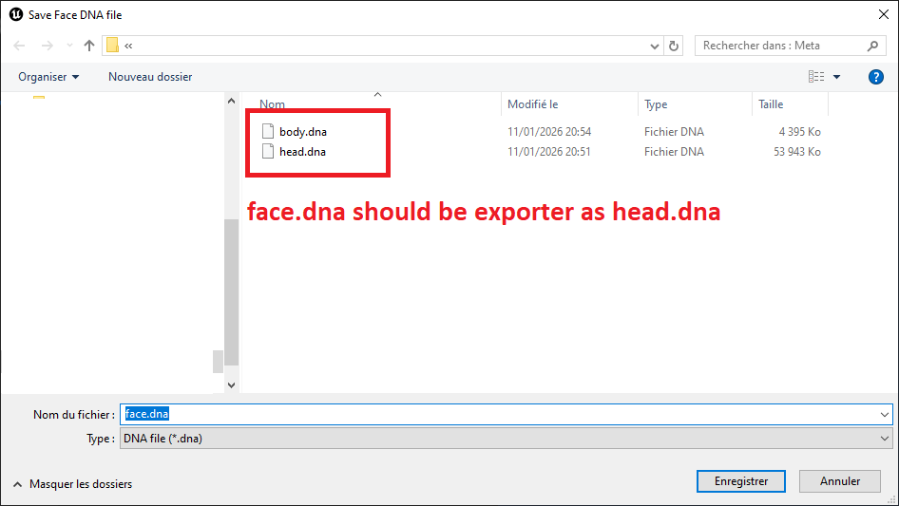
Task: Go back using the back arrow
Action: click(20, 46)
